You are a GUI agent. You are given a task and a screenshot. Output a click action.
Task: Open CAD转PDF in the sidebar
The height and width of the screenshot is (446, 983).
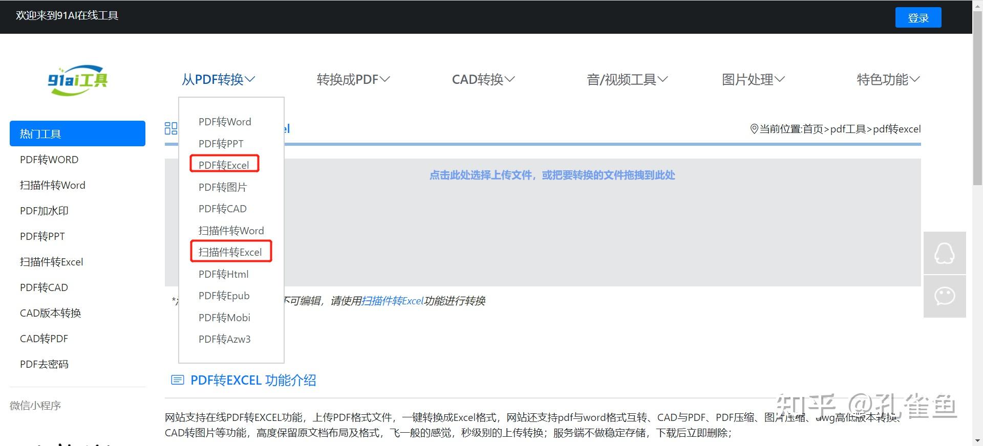(x=44, y=339)
